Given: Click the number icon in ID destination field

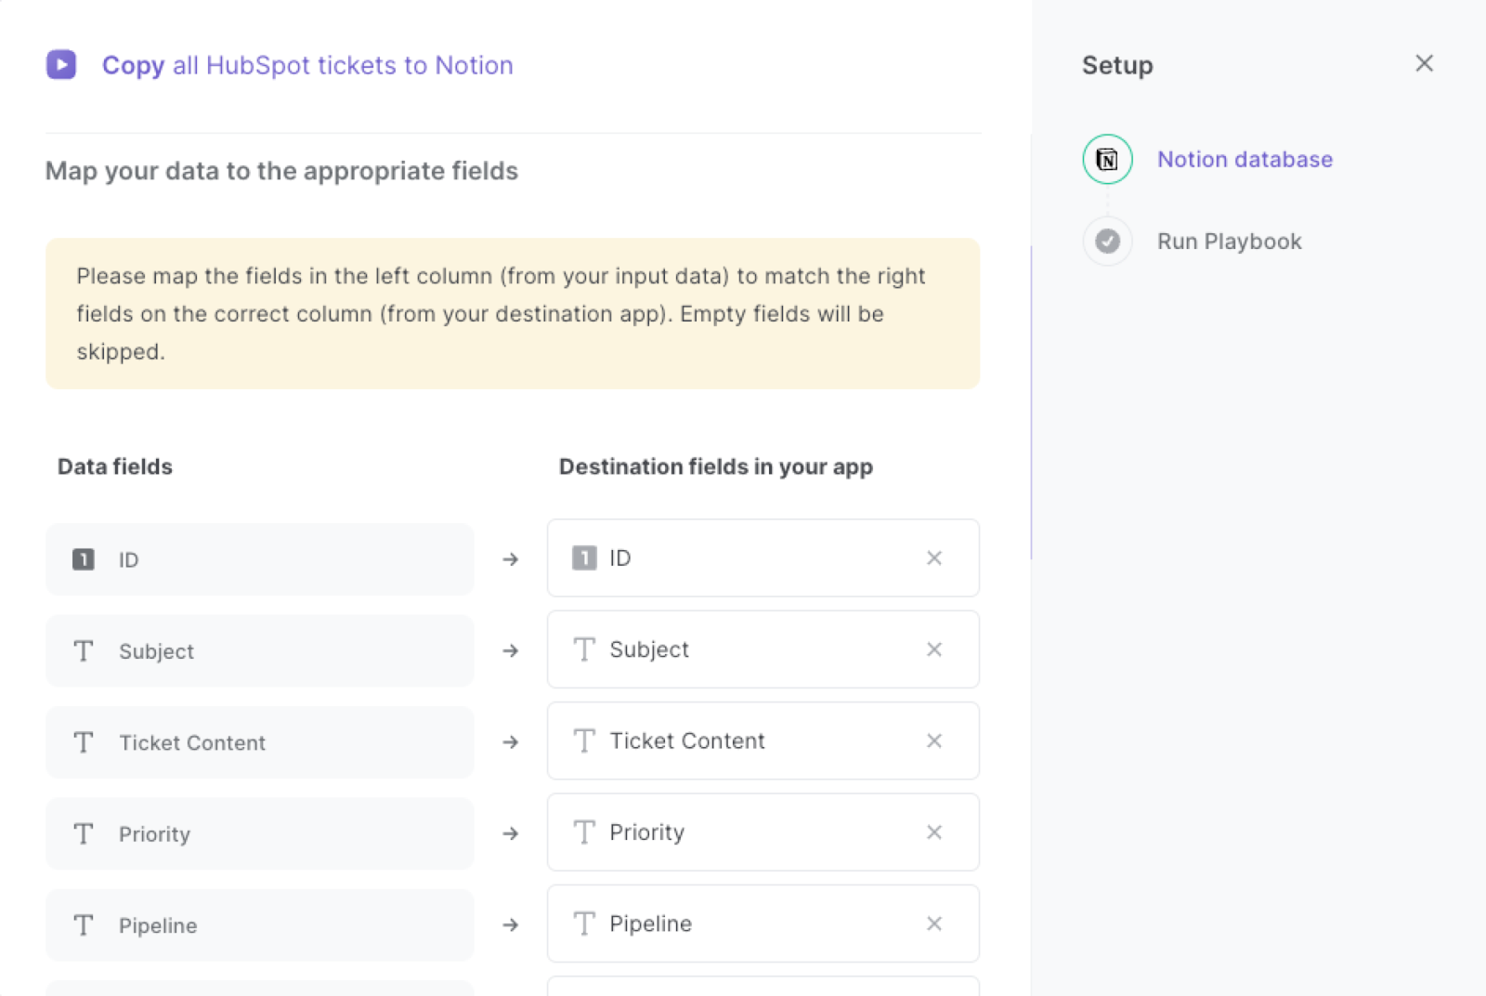Looking at the screenshot, I should pyautogui.click(x=584, y=558).
